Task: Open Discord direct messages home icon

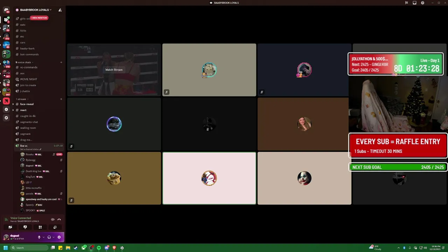Action: pos(6,10)
